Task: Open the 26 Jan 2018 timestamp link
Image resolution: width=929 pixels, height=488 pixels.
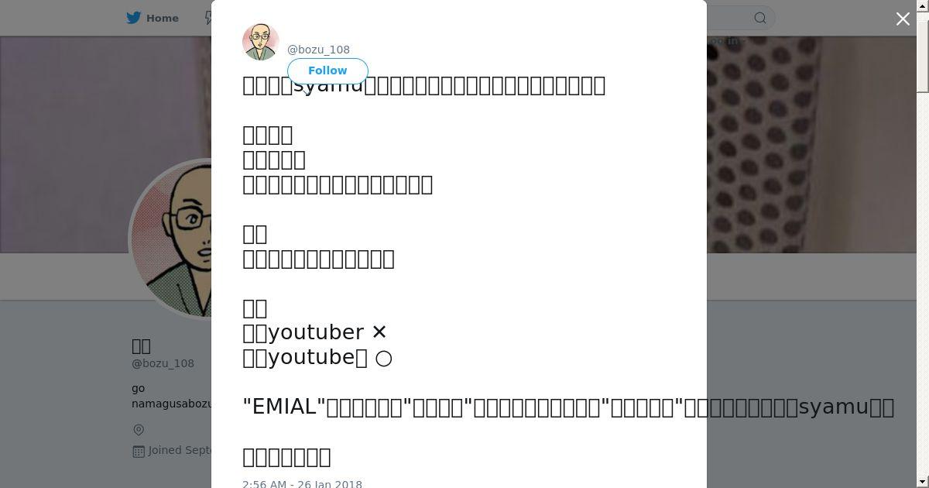Action: pyautogui.click(x=302, y=483)
